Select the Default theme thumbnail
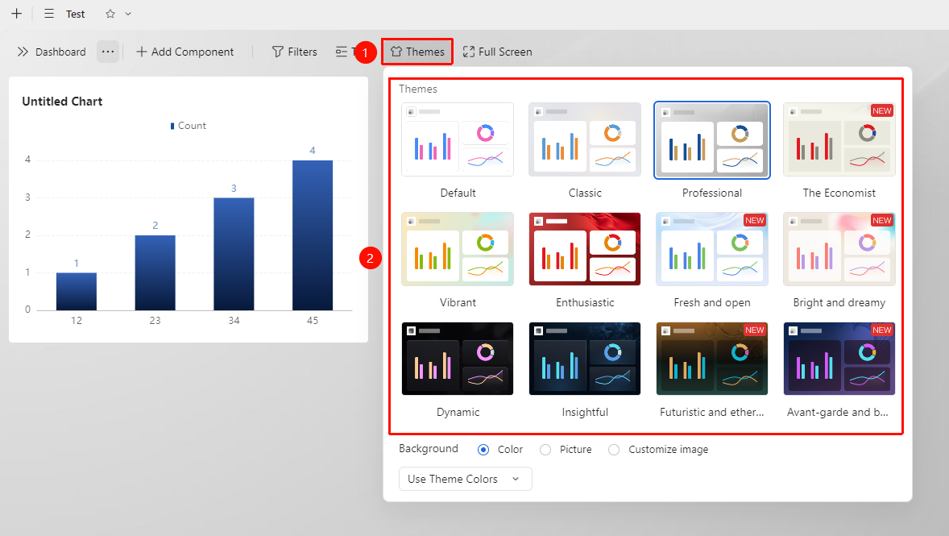949x536 pixels. [458, 140]
